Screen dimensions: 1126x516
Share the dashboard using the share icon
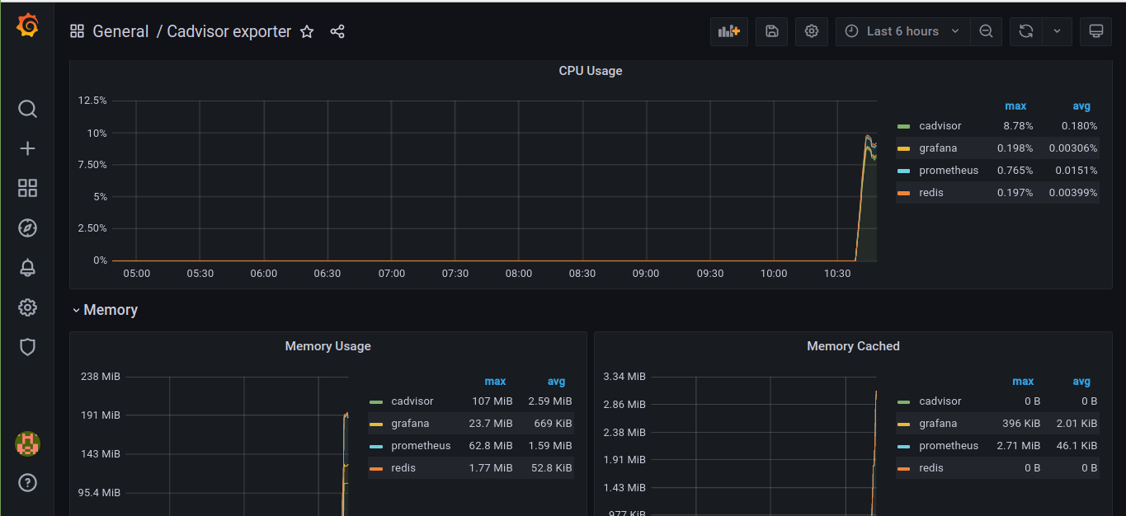click(x=337, y=31)
